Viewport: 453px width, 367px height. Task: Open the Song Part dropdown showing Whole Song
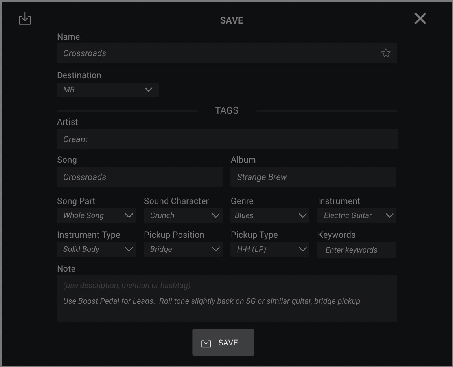[x=96, y=215]
